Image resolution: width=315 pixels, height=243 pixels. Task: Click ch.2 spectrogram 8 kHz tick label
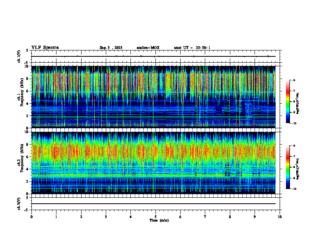(28, 145)
